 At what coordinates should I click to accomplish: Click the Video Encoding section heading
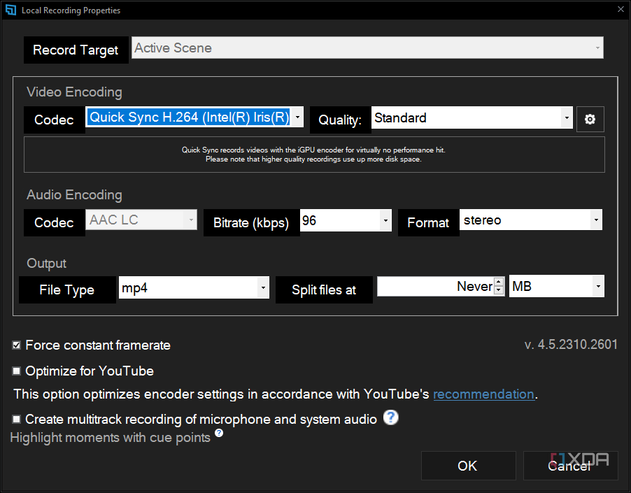[x=74, y=92]
